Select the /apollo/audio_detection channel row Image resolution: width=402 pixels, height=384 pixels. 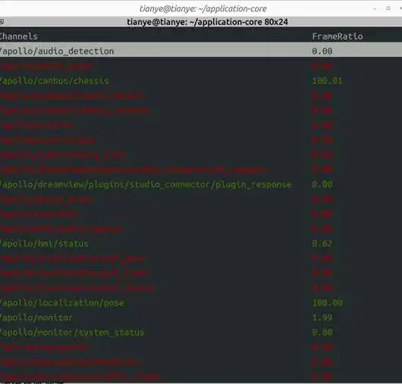coord(201,50)
